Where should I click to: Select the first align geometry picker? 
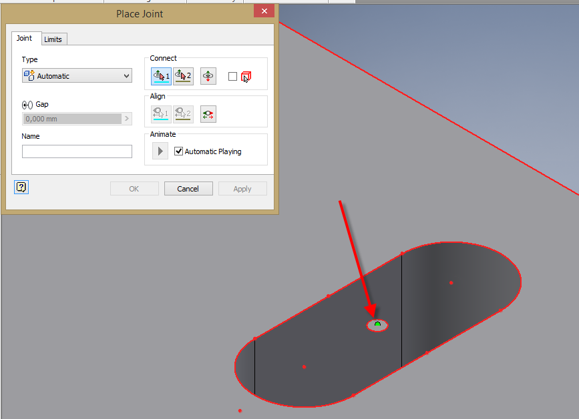point(160,113)
